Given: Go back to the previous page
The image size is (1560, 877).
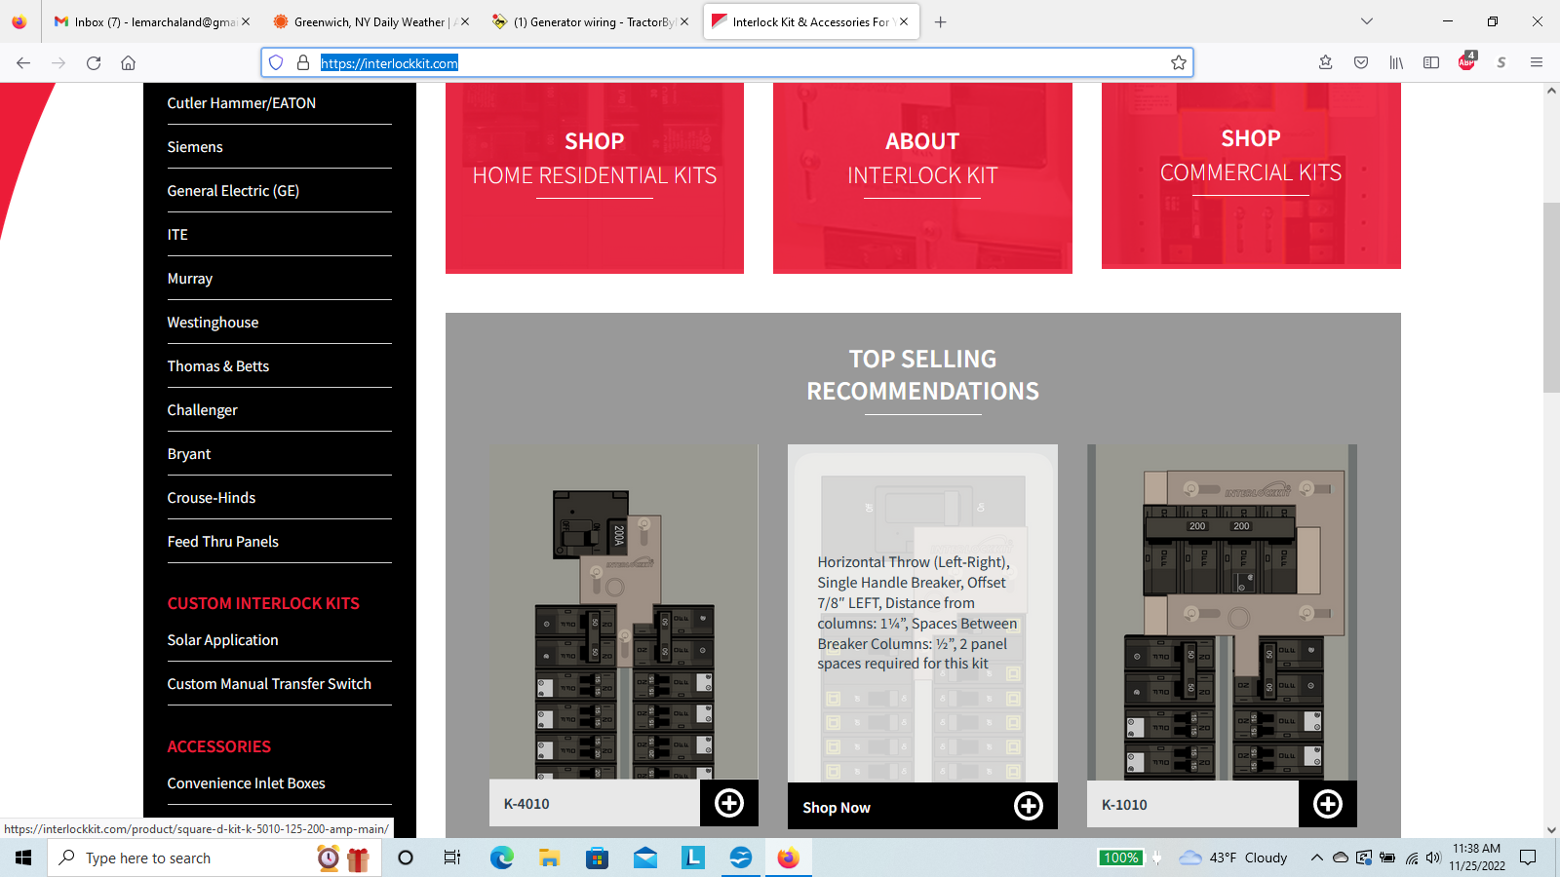Looking at the screenshot, I should click(23, 62).
